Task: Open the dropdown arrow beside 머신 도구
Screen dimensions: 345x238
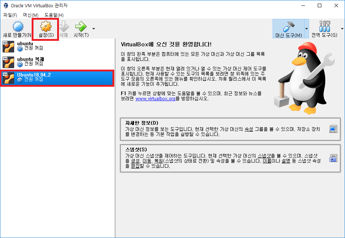Action: pyautogui.click(x=306, y=29)
